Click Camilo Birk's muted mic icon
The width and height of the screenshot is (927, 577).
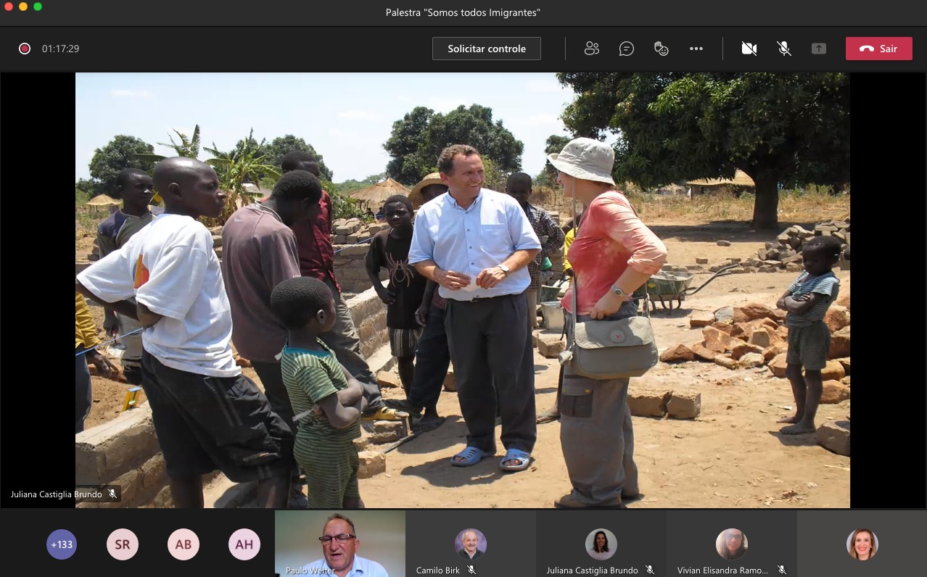[471, 570]
